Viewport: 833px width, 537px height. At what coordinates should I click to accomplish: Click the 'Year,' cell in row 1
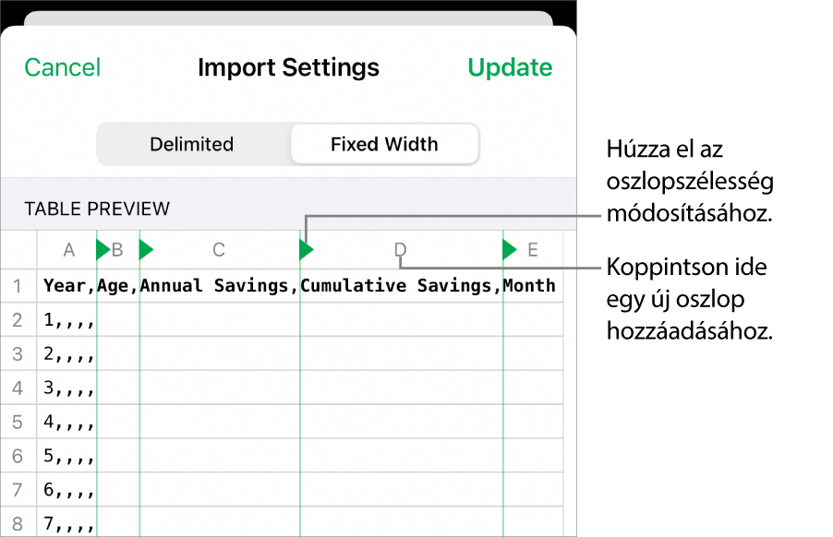(x=67, y=285)
